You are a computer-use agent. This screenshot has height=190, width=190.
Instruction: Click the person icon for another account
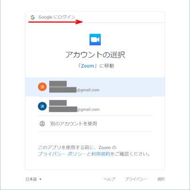tap(42, 123)
